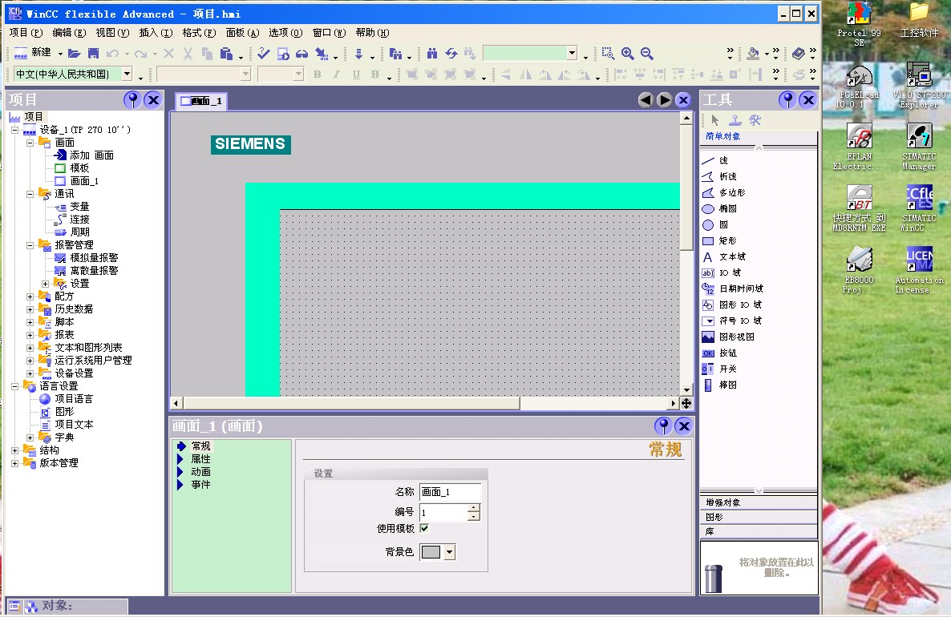951x617 pixels.
Task: Select the 矩形 (rectangle) tool
Action: pyautogui.click(x=708, y=241)
